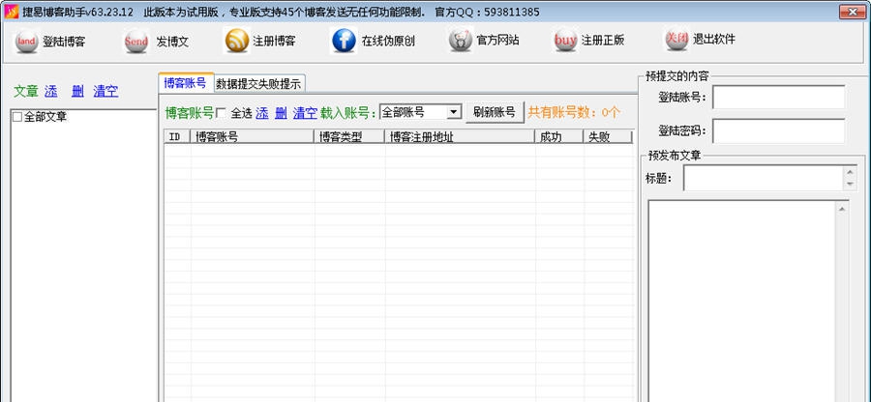
Task: Focus the 登陆密码 input field
Action: pos(779,130)
